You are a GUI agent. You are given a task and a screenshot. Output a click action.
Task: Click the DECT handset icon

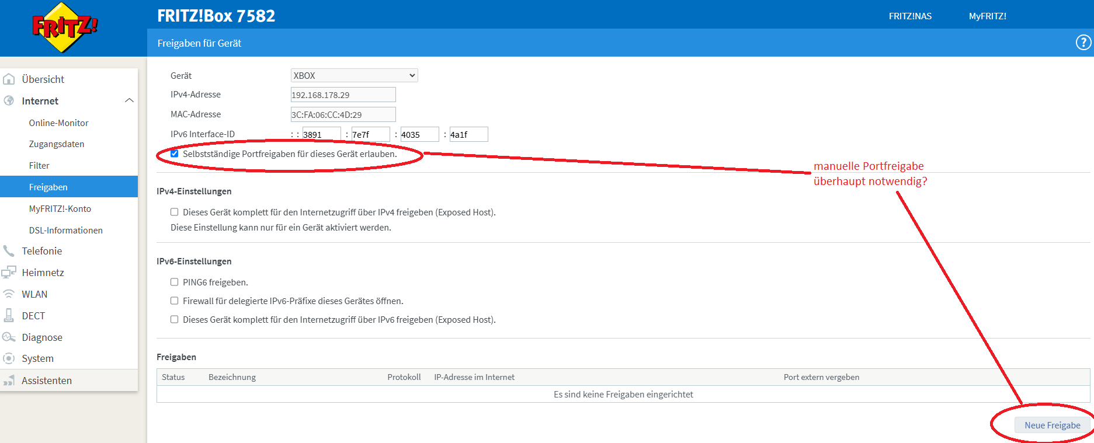tap(9, 315)
